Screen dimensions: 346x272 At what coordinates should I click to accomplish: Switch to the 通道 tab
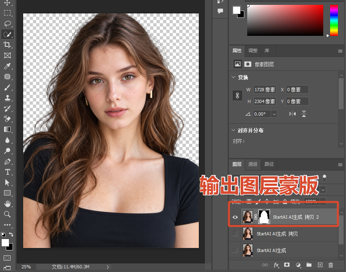[x=253, y=164]
